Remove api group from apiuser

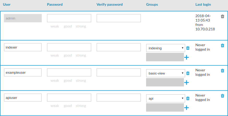coord(188,98)
